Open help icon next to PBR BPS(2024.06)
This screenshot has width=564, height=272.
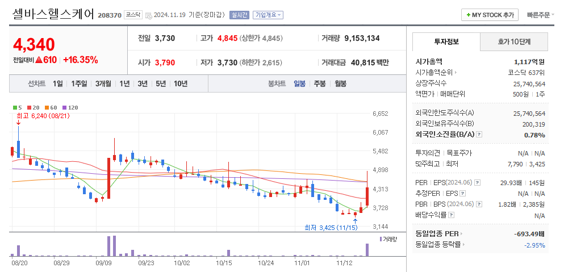point(478,204)
